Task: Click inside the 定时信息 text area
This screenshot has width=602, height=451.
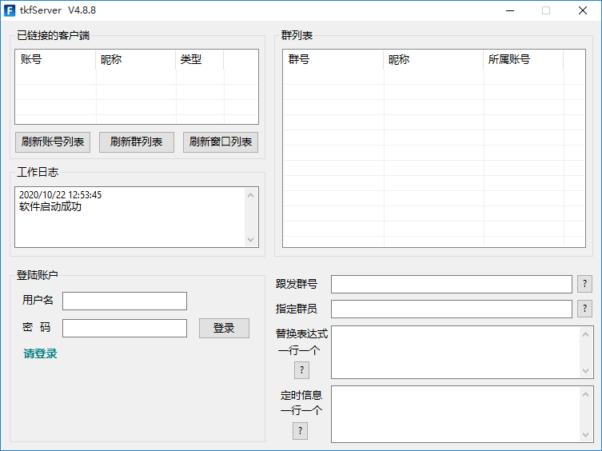Action: [456, 413]
